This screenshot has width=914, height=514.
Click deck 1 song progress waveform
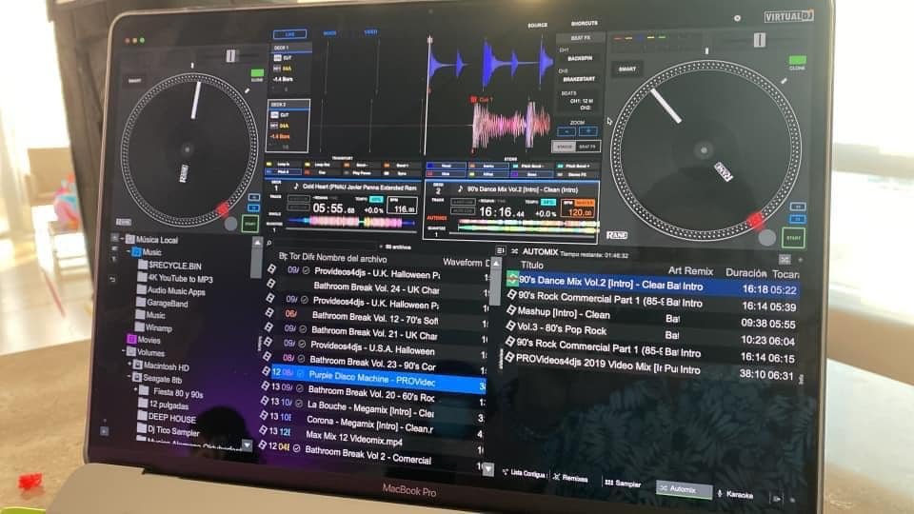click(x=351, y=222)
